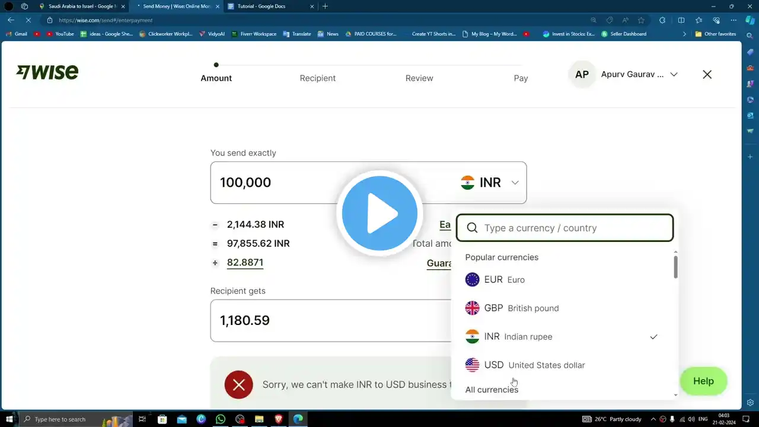Open Microsoft Store from taskbar
This screenshot has width=759, height=427.
[x=162, y=419]
